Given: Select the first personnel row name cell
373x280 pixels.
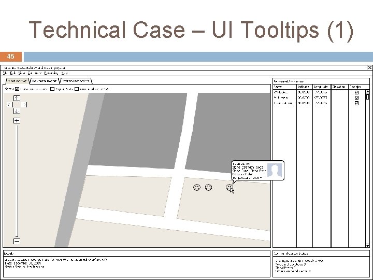Looking at the screenshot, I should click(284, 92).
